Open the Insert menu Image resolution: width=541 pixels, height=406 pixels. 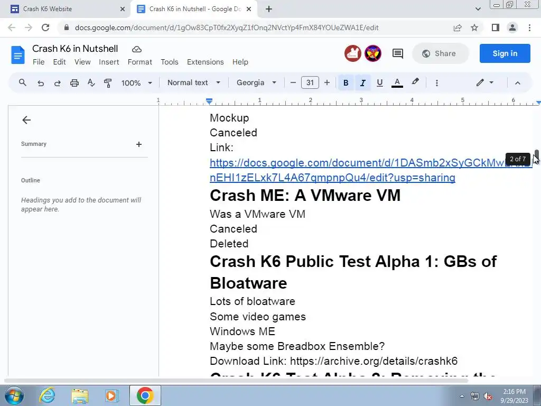click(x=109, y=62)
